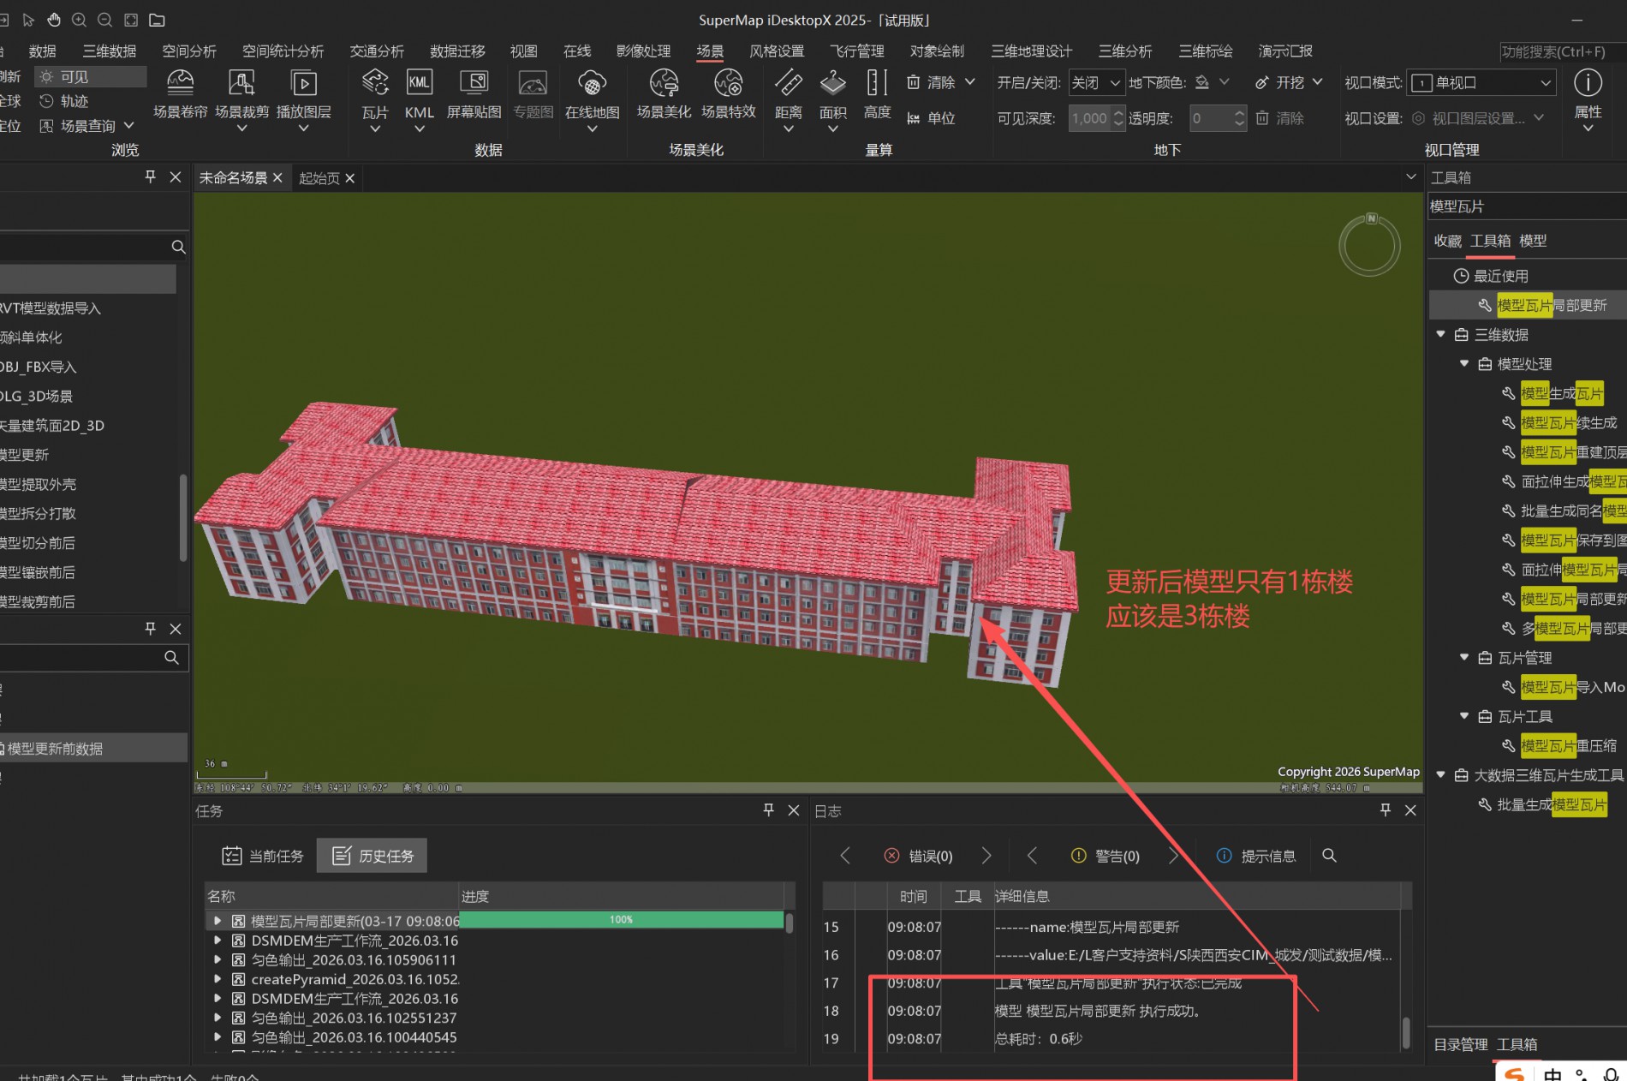Select the 场景美化 scene beautify icon
1627x1081 pixels.
(x=664, y=84)
